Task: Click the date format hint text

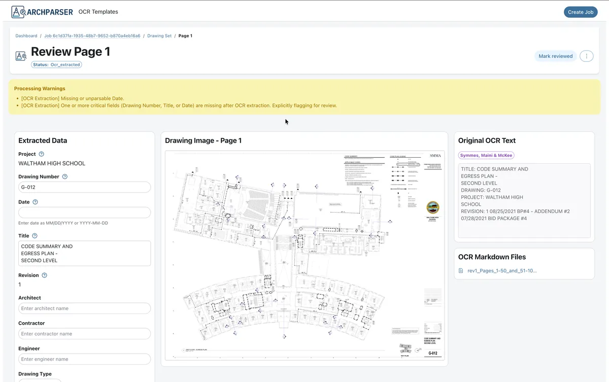Action: tap(63, 223)
